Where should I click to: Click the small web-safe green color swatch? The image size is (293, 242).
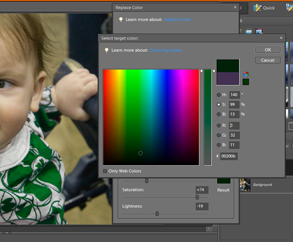tap(246, 82)
